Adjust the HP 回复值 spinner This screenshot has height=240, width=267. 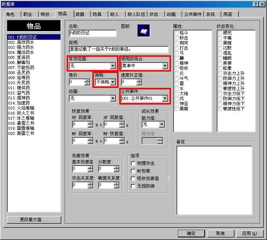[x=122, y=124]
